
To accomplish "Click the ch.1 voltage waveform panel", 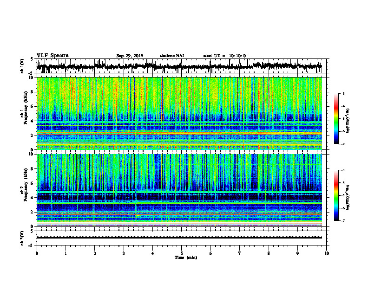I will 181,66.
